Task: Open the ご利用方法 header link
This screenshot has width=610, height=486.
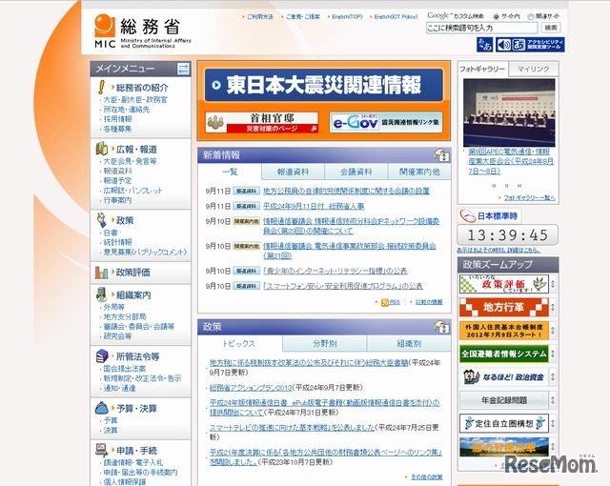Action: coord(260,17)
